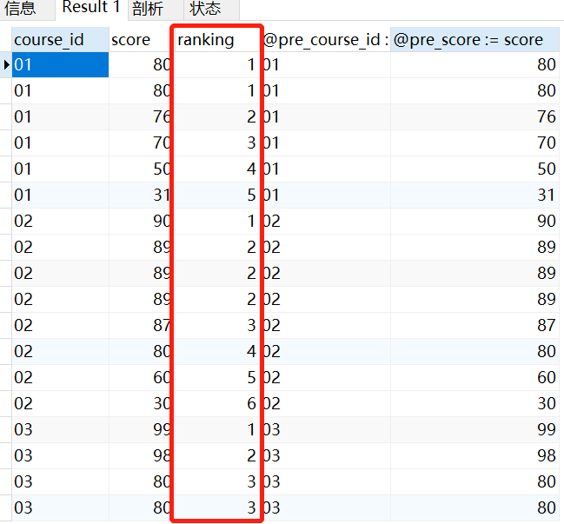Select score column cell with value 87
The width and height of the screenshot is (564, 524).
[140, 326]
